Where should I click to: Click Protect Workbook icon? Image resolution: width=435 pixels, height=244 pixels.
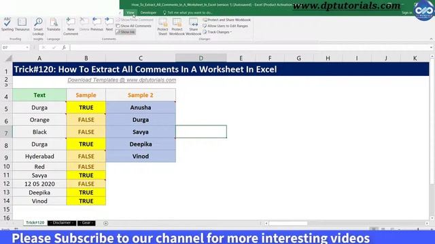177,26
